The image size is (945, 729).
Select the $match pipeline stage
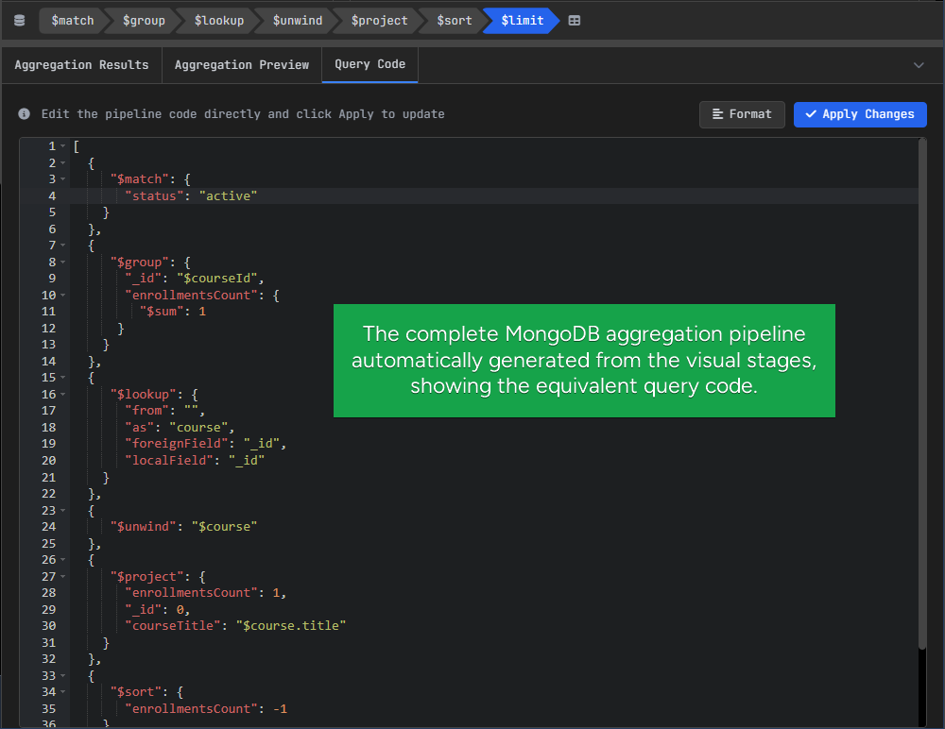73,21
